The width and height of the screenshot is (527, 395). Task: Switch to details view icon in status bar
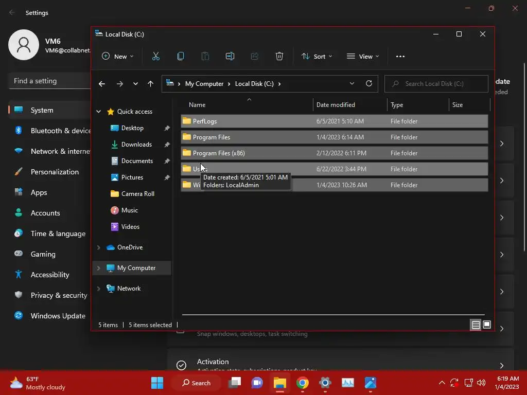tap(476, 325)
